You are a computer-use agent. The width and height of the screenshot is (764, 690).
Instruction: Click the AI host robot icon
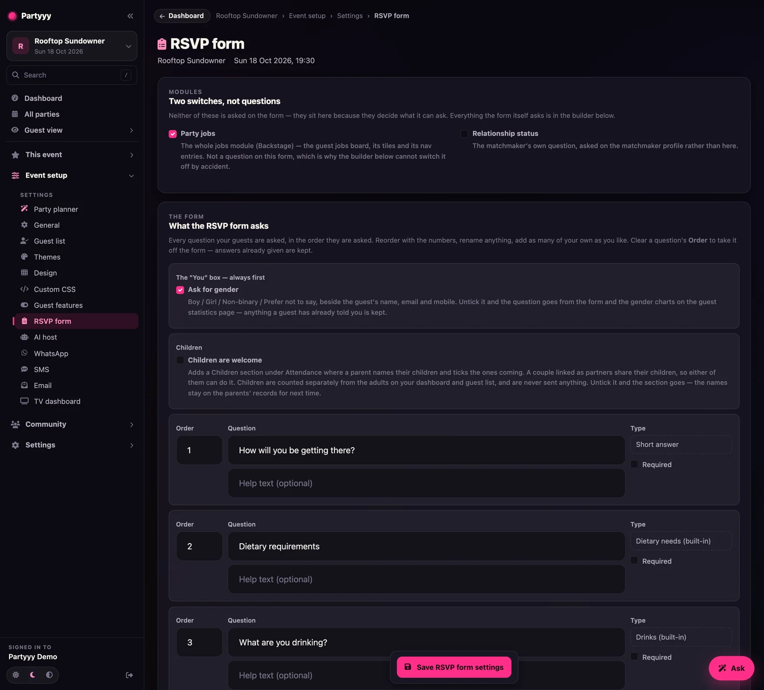(24, 337)
